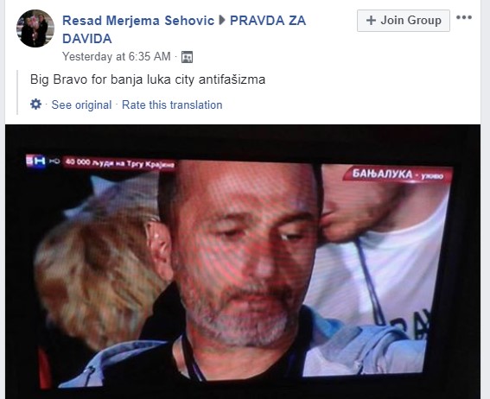The width and height of the screenshot is (490, 399).
Task: Open the posted TV screen photo
Action: (243, 262)
